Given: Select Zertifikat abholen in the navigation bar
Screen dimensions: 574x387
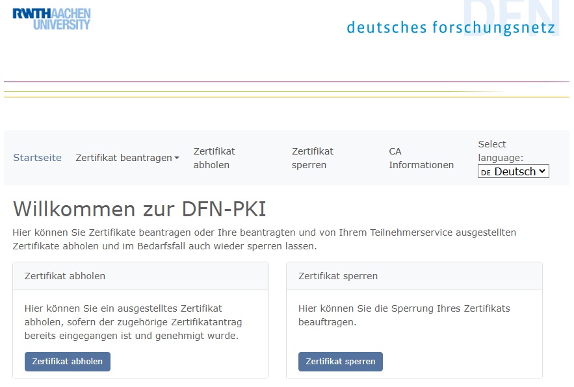Looking at the screenshot, I should coord(214,157).
